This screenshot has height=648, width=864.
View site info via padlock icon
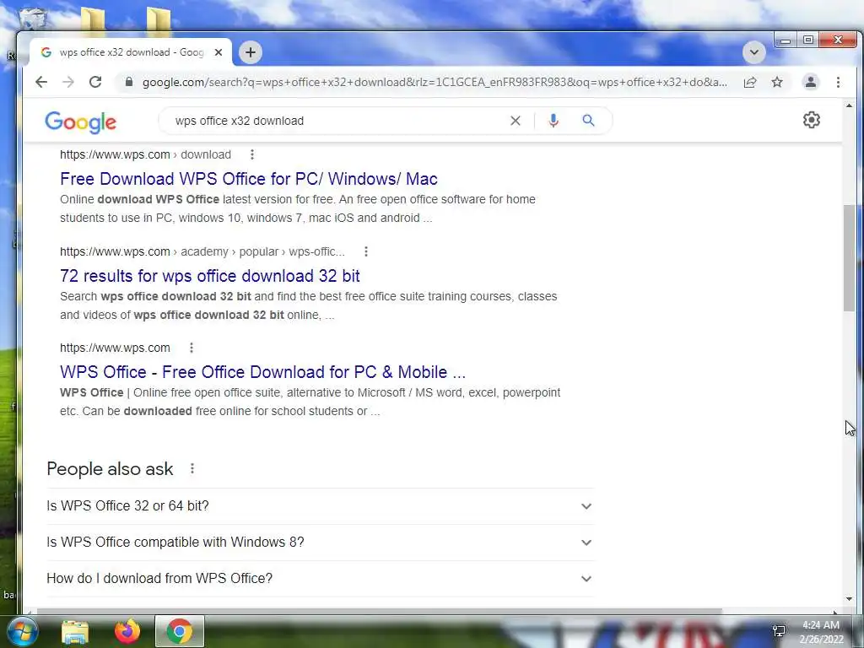(129, 82)
